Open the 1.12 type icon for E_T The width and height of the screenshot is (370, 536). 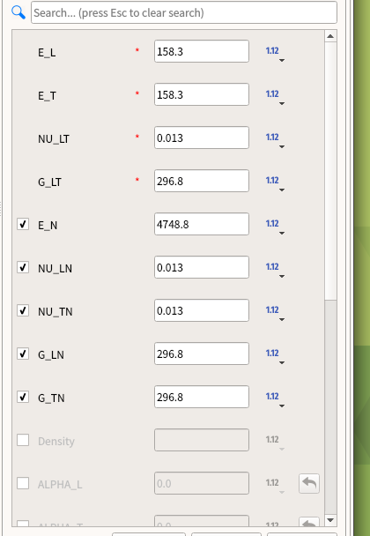point(272,94)
